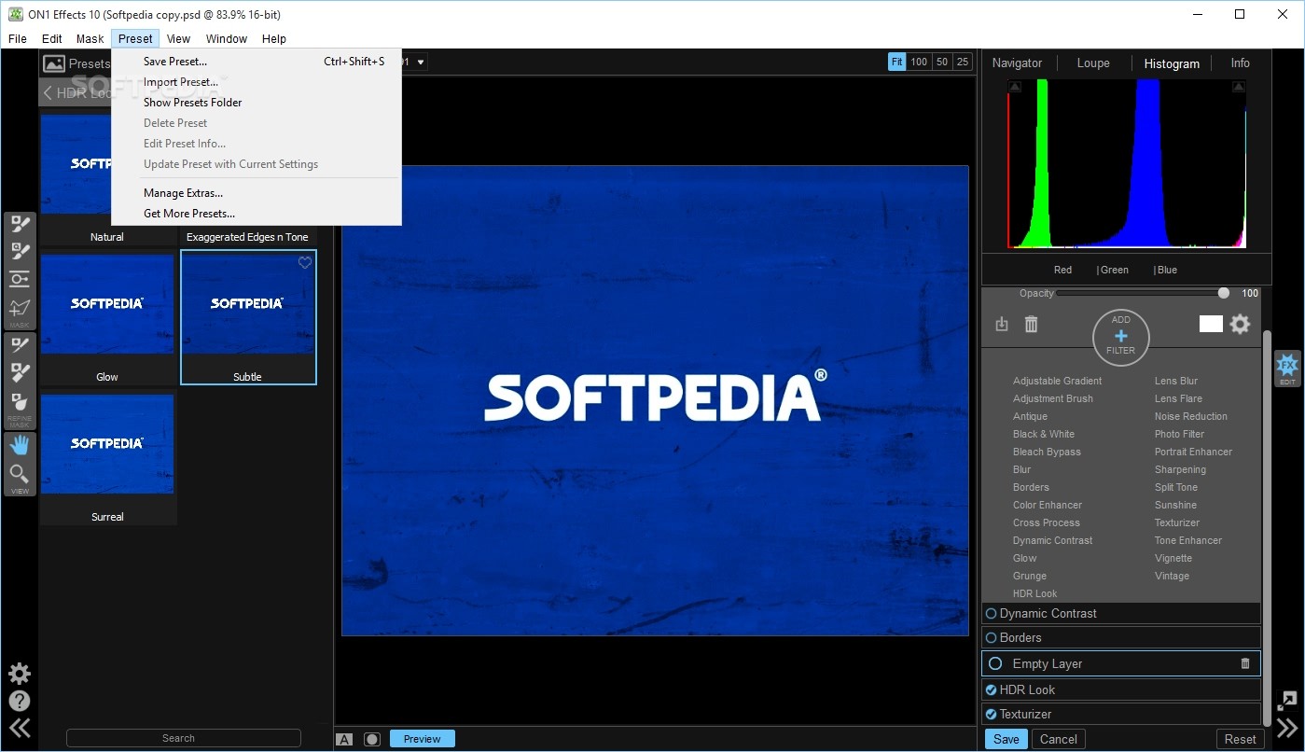Disable the Texturizer layer checkmark
Viewport: 1305px width, 752px height.
991,714
